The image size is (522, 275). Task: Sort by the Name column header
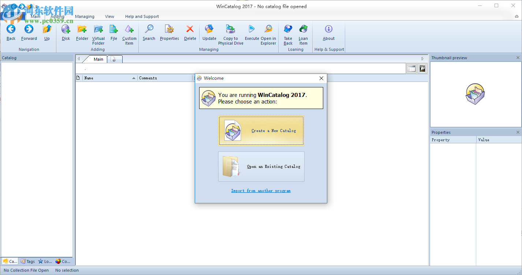(110, 78)
